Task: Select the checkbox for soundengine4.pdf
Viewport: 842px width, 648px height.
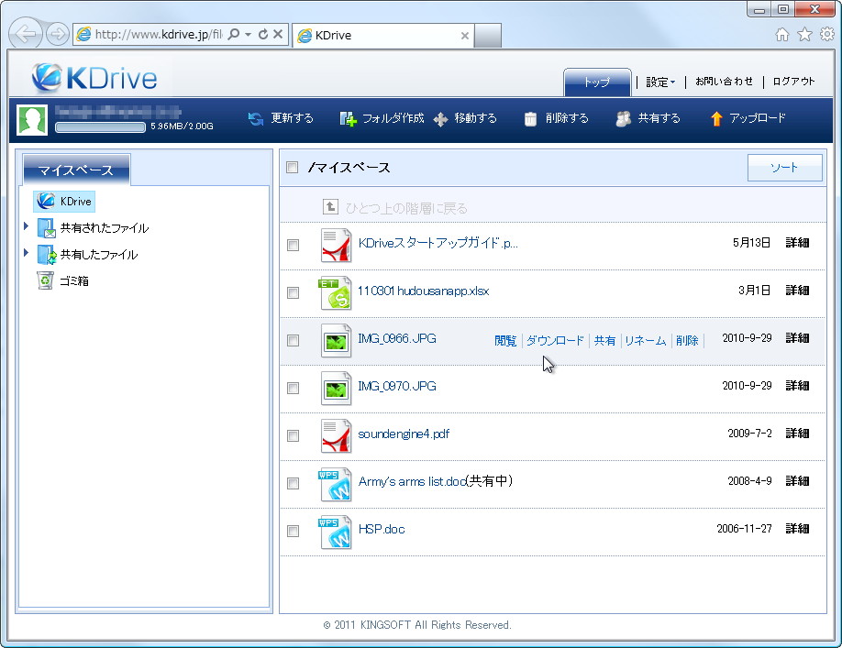Action: [x=293, y=435]
